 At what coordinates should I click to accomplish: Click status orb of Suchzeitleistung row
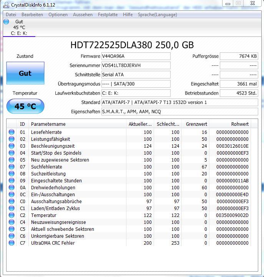pos(12,174)
